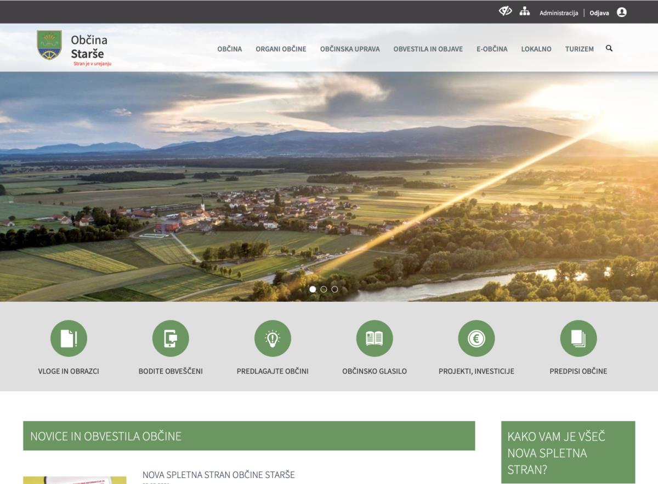Click the red 'Stran je v urejanju' notice
The height and width of the screenshot is (484, 658).
coord(92,64)
